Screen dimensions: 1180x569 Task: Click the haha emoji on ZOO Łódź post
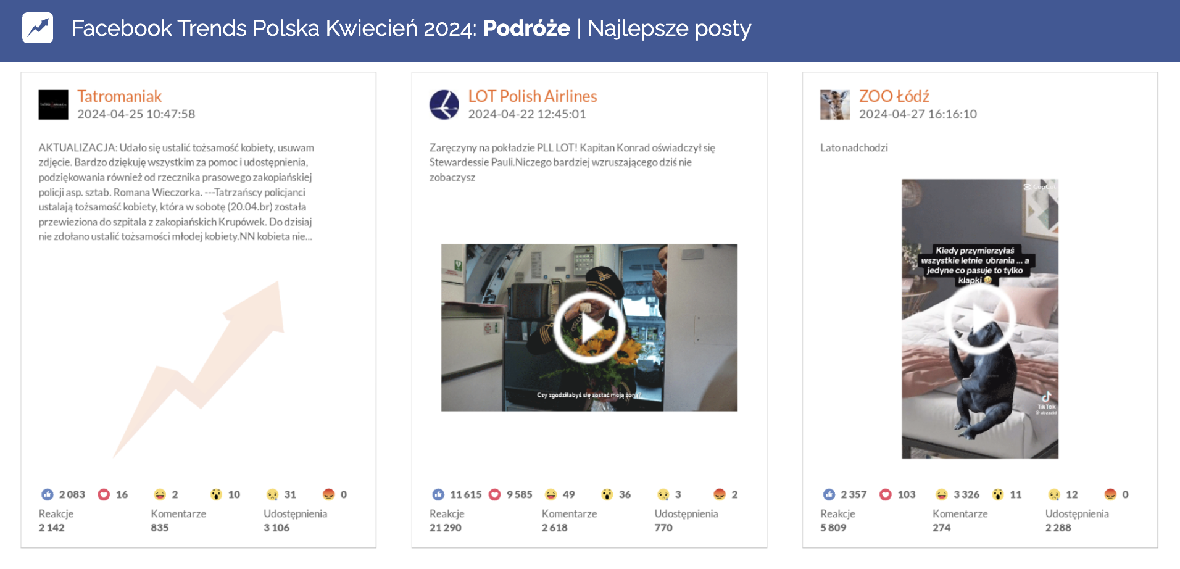(x=941, y=494)
